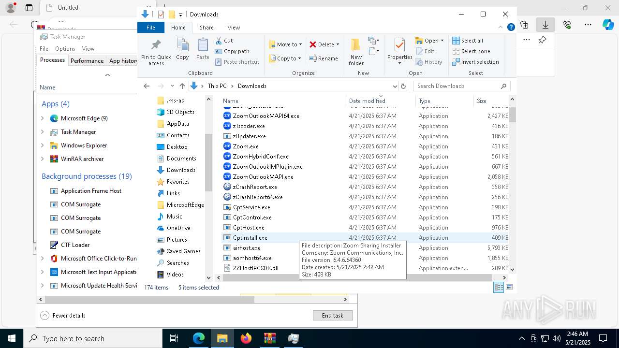The width and height of the screenshot is (619, 348).
Task: Open the Open button dropdown
Action: pos(442,41)
